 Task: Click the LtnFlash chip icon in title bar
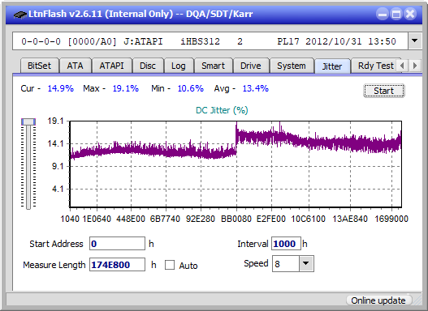click(x=20, y=14)
